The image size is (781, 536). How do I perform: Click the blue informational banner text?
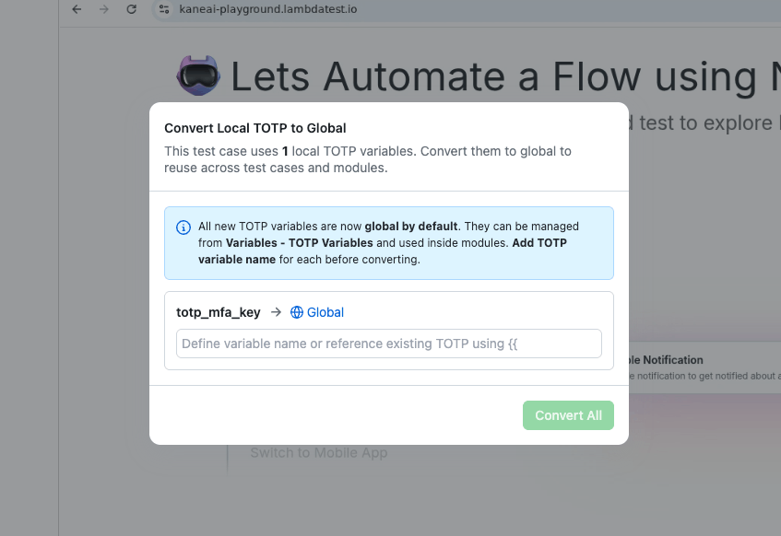tap(387, 242)
